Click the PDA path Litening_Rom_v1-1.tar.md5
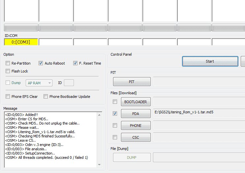Image resolution: width=245 pixels, height=173 pixels. point(199,113)
